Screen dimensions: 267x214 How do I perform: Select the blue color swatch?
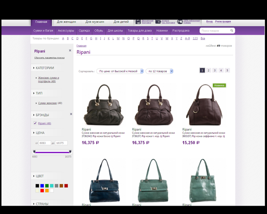tap(42, 186)
